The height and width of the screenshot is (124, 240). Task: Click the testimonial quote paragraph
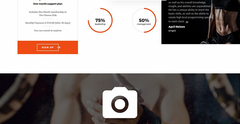[x=190, y=12]
